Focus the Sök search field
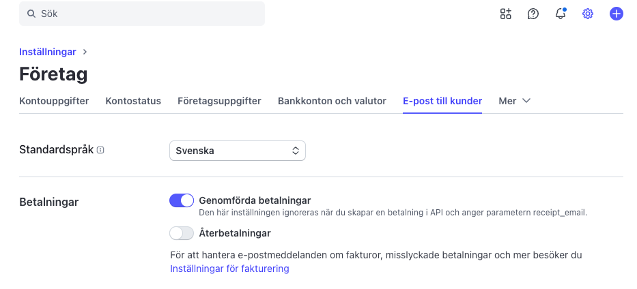Image resolution: width=637 pixels, height=289 pixels. pyautogui.click(x=142, y=14)
